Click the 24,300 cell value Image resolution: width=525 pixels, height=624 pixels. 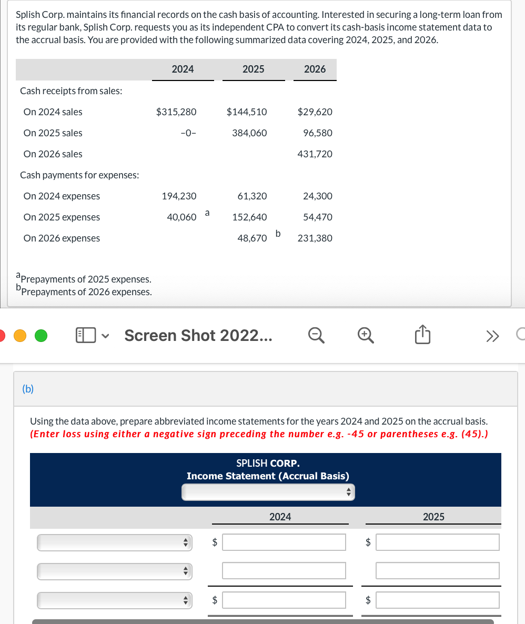tap(318, 196)
